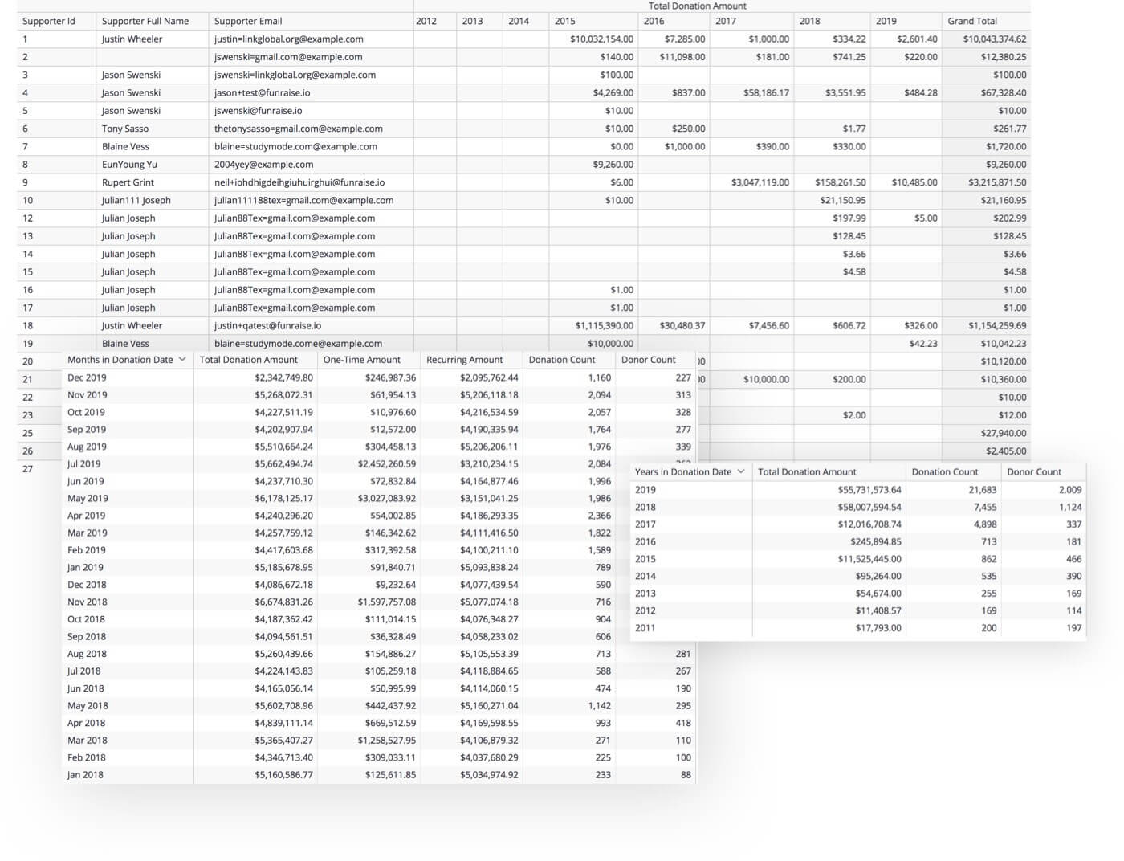Click the Donor Count header in months table
This screenshot has width=1124, height=861.
[x=649, y=360]
